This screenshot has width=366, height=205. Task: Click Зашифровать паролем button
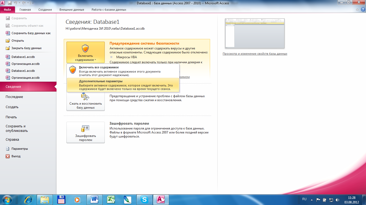pyautogui.click(x=85, y=132)
